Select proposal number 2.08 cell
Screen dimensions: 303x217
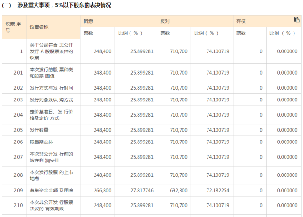(x=14, y=175)
